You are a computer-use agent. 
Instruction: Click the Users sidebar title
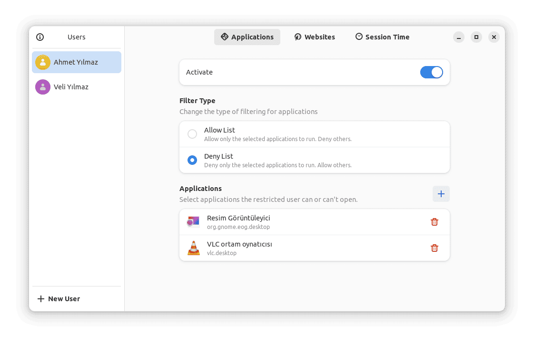76,37
